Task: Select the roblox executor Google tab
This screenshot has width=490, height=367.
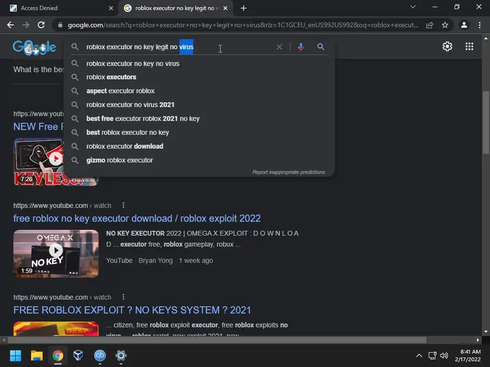Action: (x=175, y=8)
